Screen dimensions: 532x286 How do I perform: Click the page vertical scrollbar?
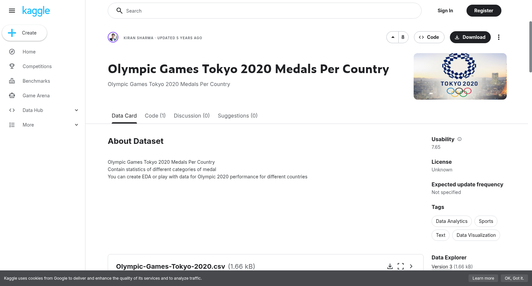point(530,47)
